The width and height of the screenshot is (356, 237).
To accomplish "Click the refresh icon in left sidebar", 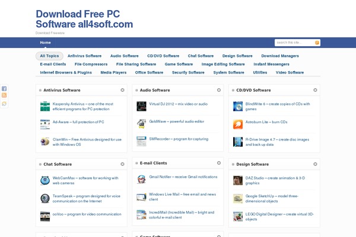I will click(4, 104).
